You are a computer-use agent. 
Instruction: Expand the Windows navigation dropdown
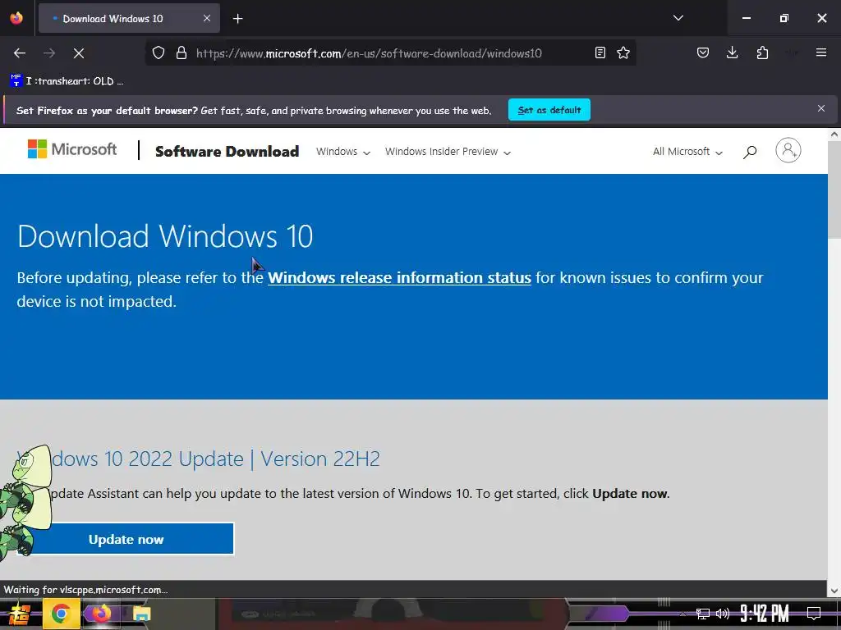click(x=343, y=152)
